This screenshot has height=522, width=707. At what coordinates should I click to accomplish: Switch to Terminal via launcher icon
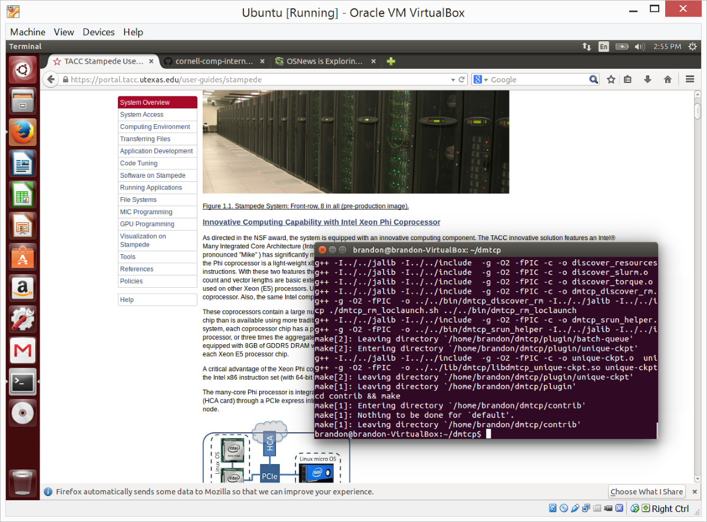click(22, 382)
